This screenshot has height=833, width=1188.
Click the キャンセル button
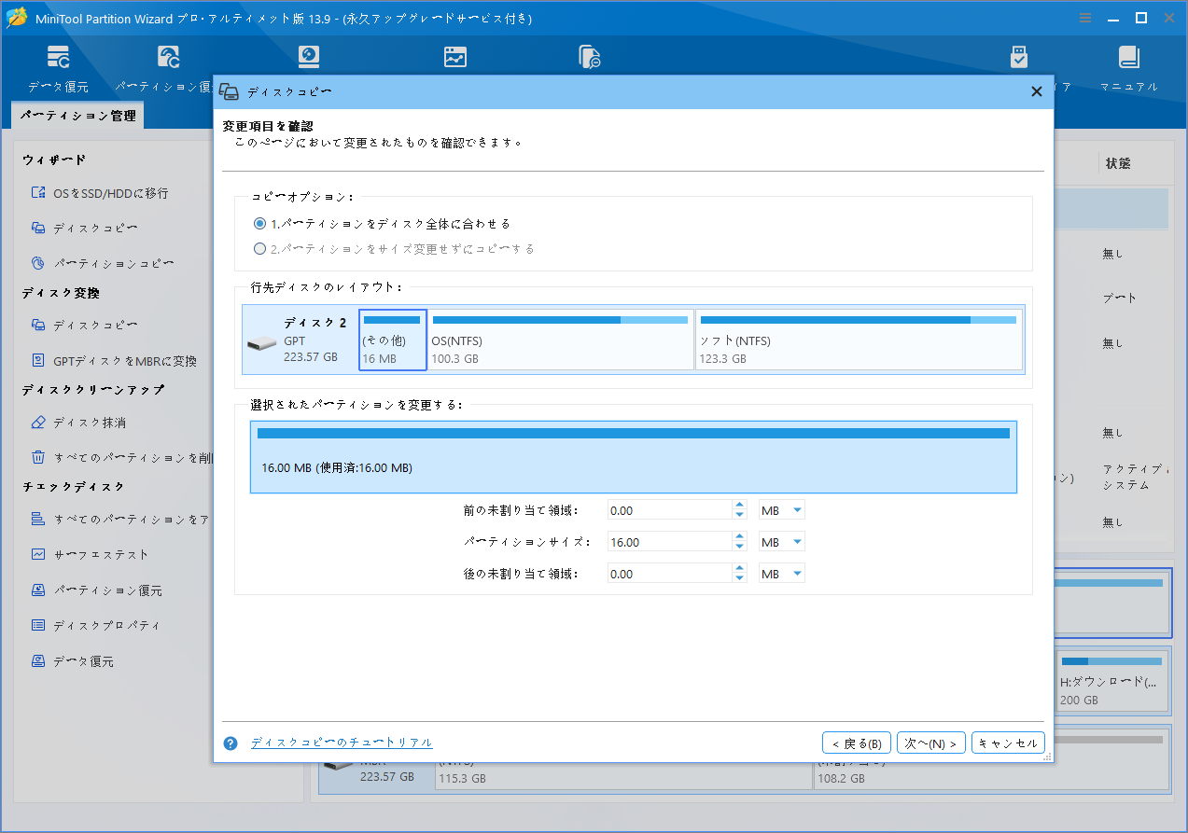click(1008, 743)
